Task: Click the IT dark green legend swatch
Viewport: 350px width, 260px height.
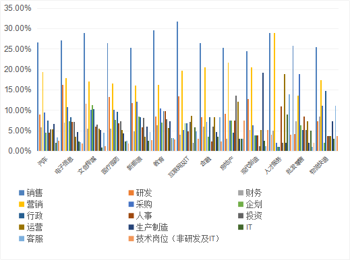Action: pos(241,227)
